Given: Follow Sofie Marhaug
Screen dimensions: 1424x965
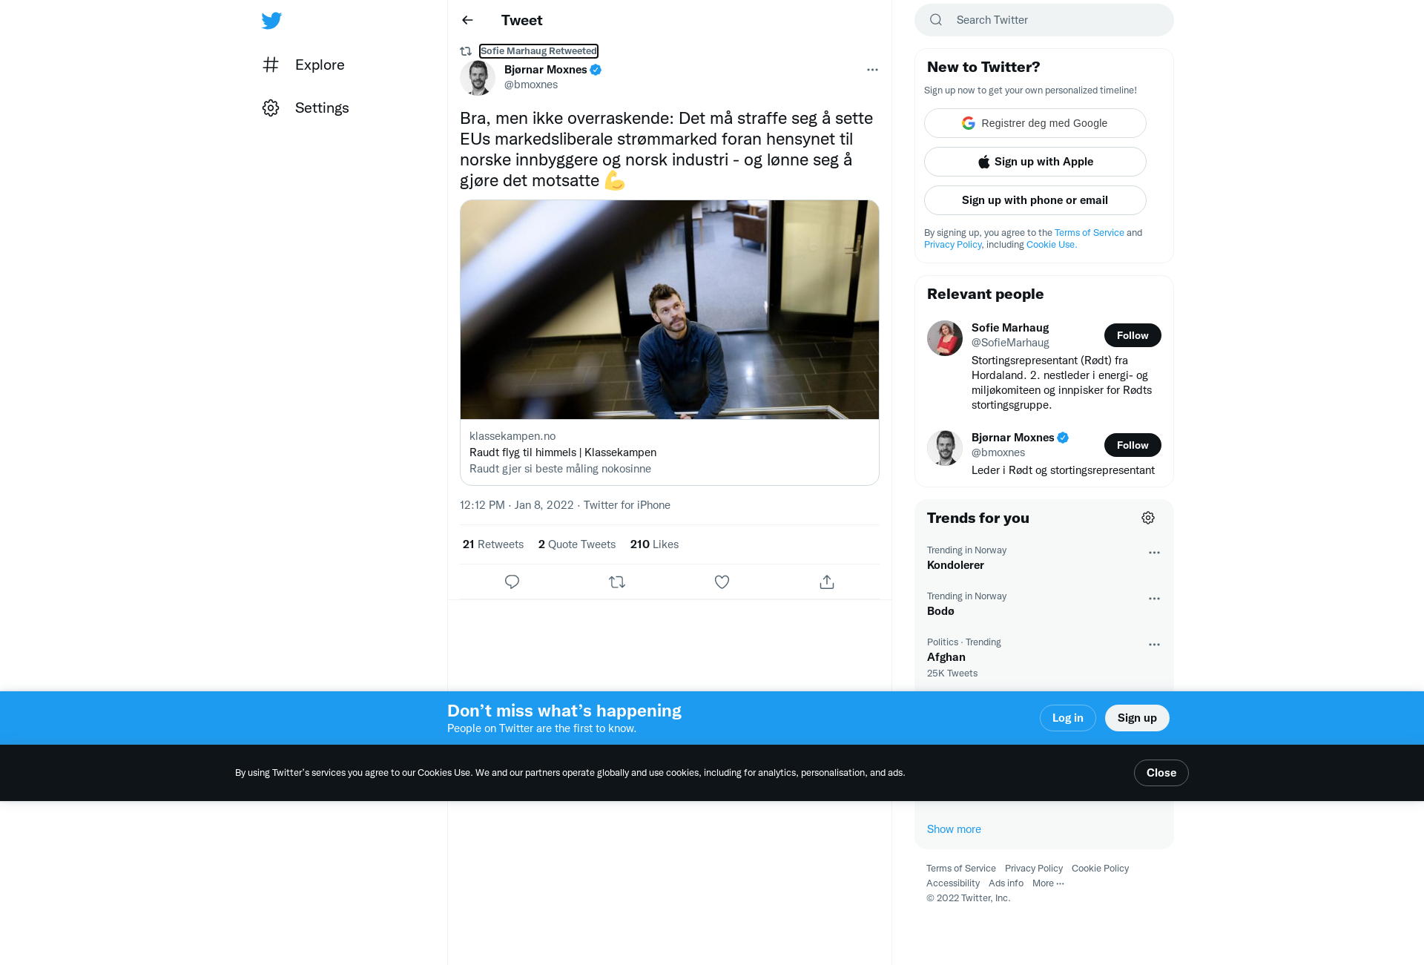Looking at the screenshot, I should tap(1133, 335).
